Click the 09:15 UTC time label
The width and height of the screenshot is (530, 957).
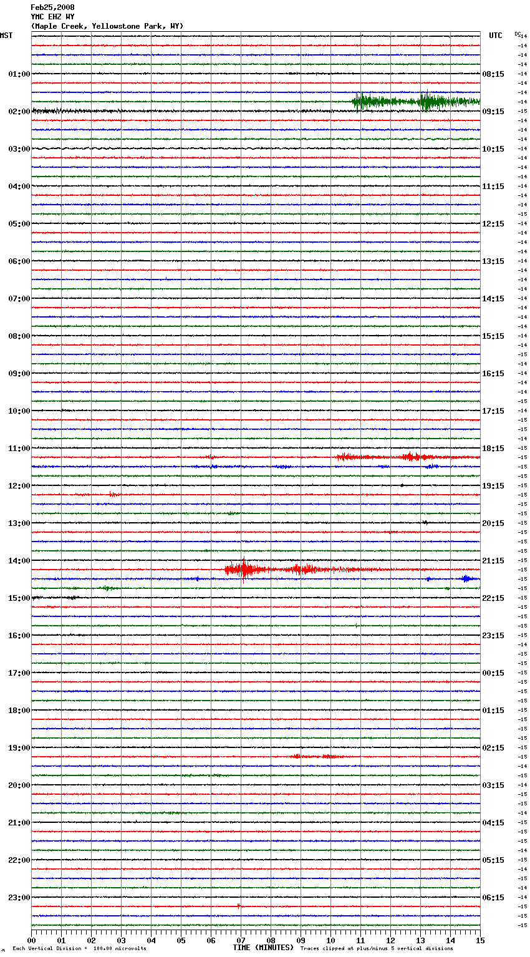coord(493,112)
